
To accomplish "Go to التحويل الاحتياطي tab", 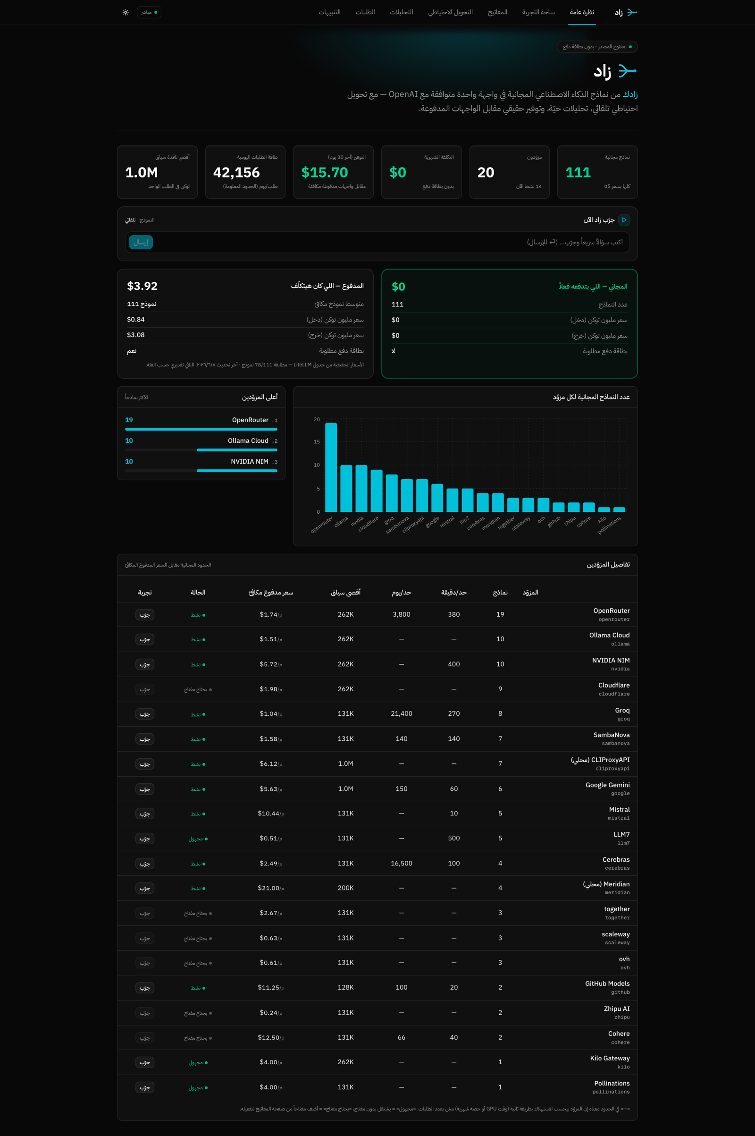I will (x=450, y=13).
